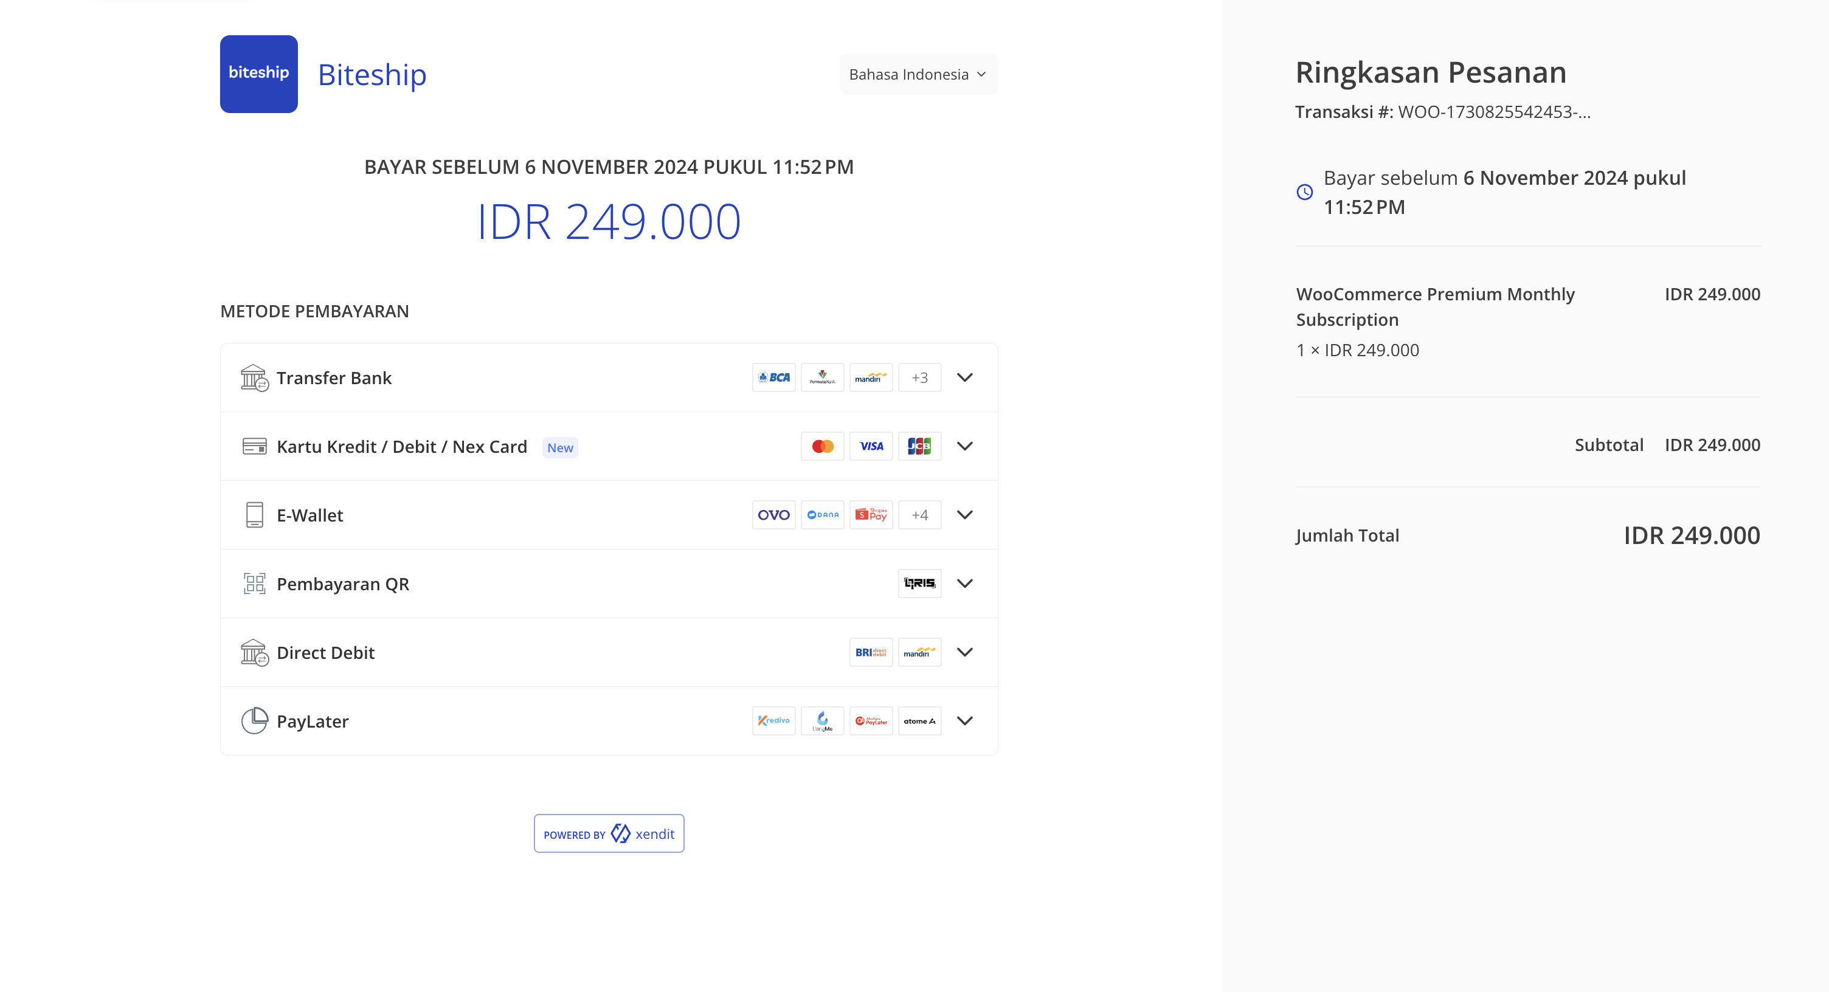Viewport: 1829px width, 992px height.
Task: Click the Atome logo icon
Action: (x=919, y=721)
